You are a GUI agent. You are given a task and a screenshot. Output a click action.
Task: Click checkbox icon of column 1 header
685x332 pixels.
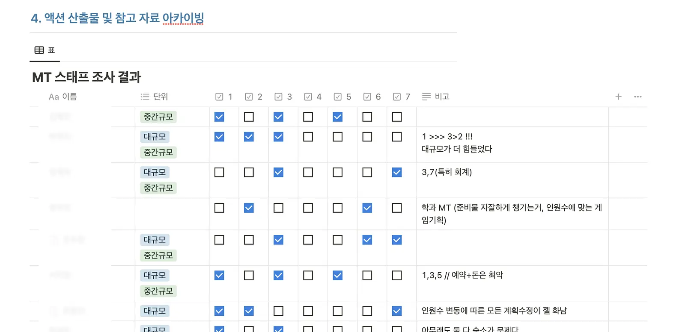tap(219, 97)
